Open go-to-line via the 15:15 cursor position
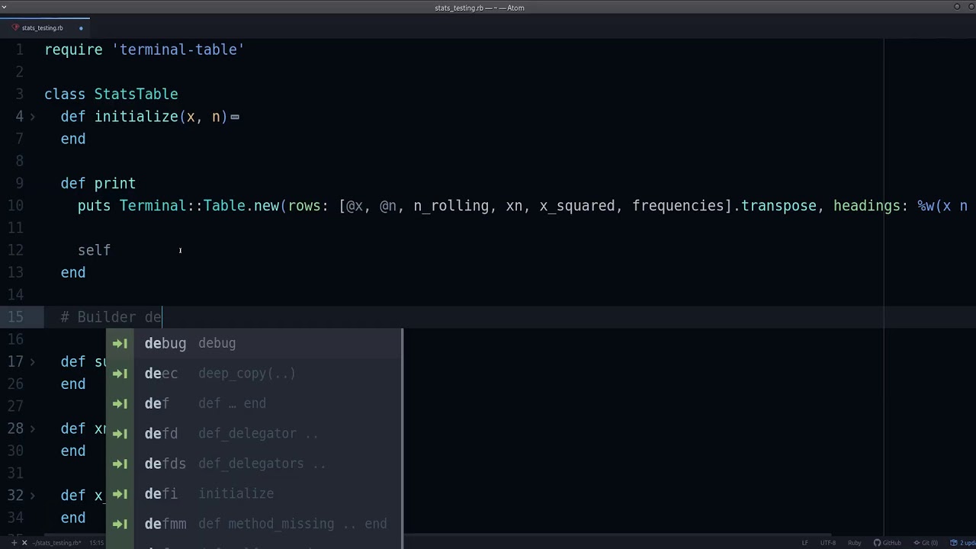 97,543
